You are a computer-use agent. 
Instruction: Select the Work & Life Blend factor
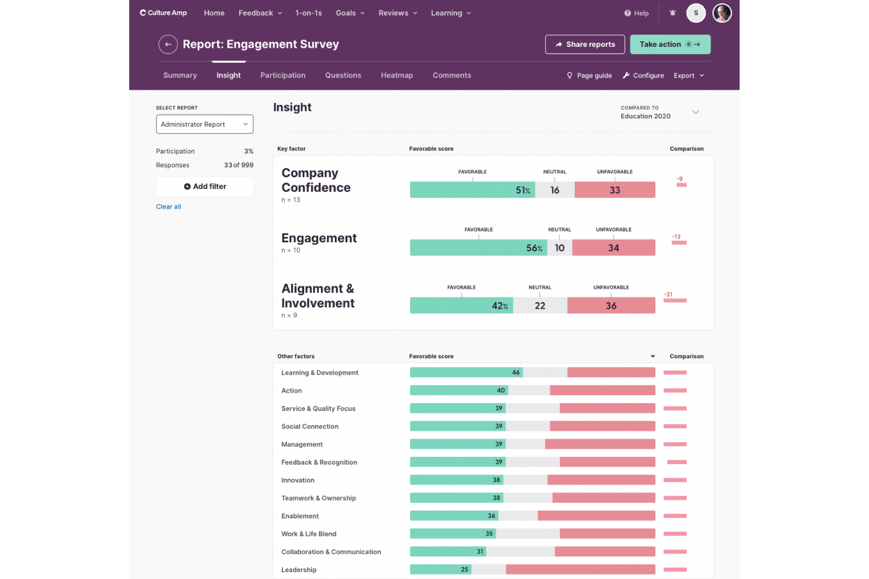click(309, 534)
